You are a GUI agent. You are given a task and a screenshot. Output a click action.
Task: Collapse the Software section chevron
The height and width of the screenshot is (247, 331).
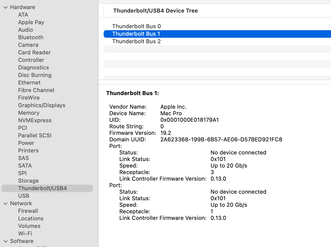[x=6, y=241]
